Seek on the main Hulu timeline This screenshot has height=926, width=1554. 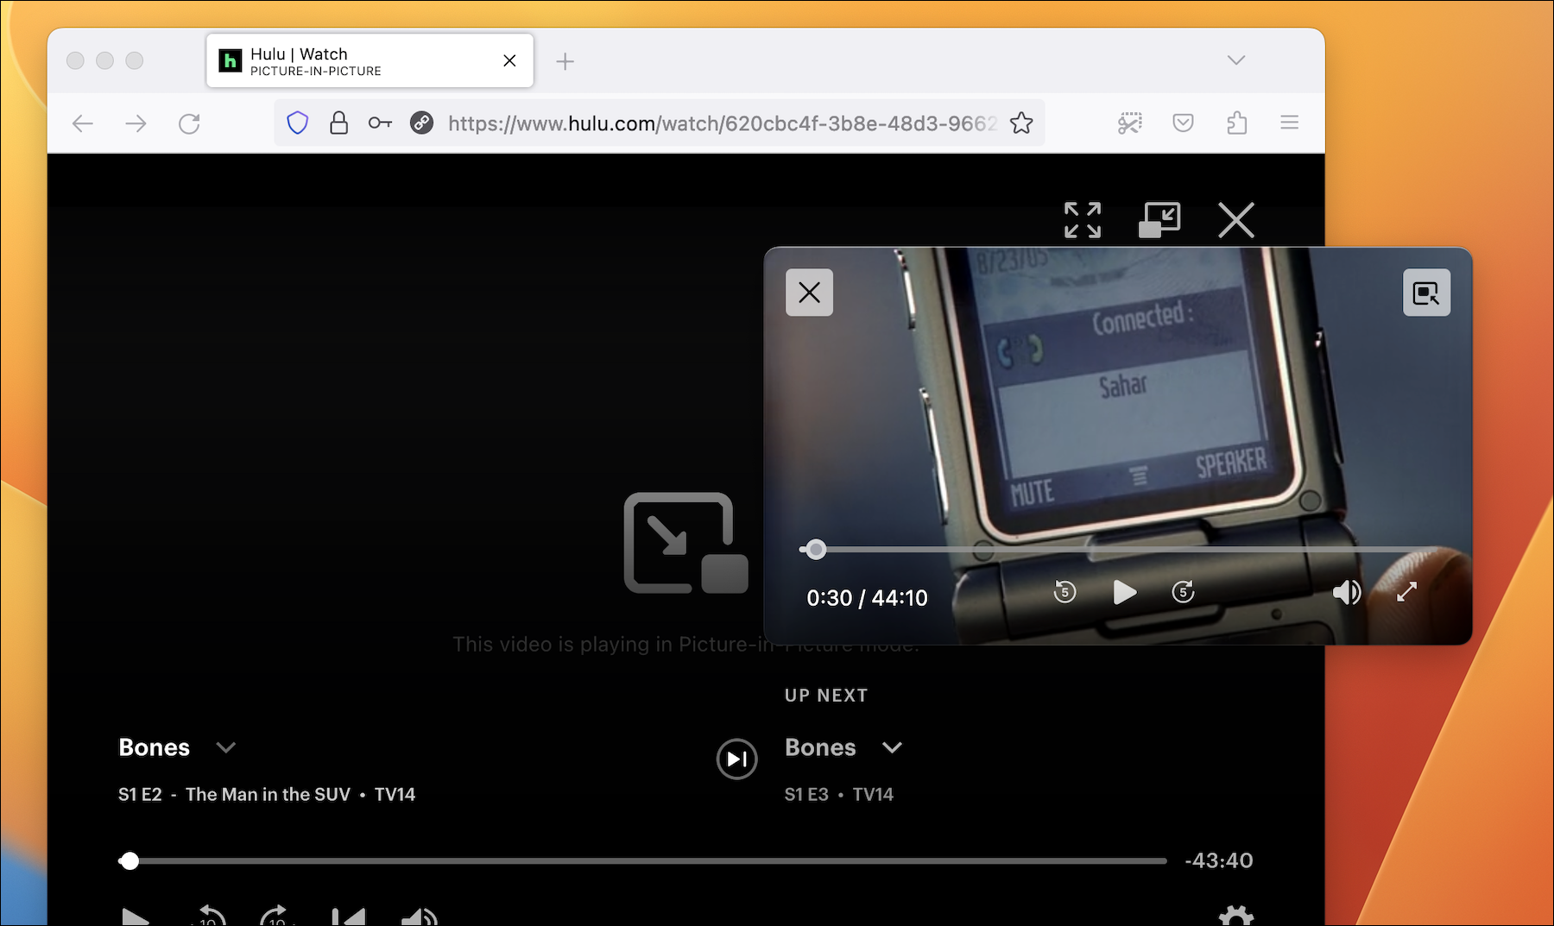pos(642,861)
